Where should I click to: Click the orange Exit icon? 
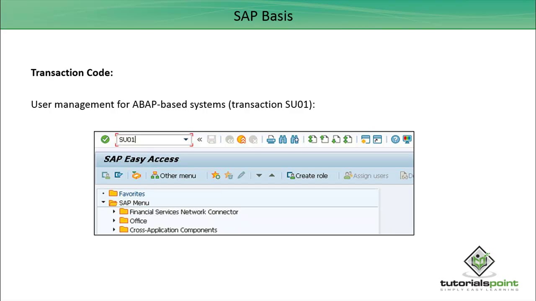[241, 140]
